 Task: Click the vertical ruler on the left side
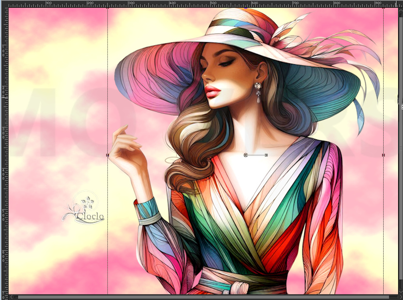[3, 145]
